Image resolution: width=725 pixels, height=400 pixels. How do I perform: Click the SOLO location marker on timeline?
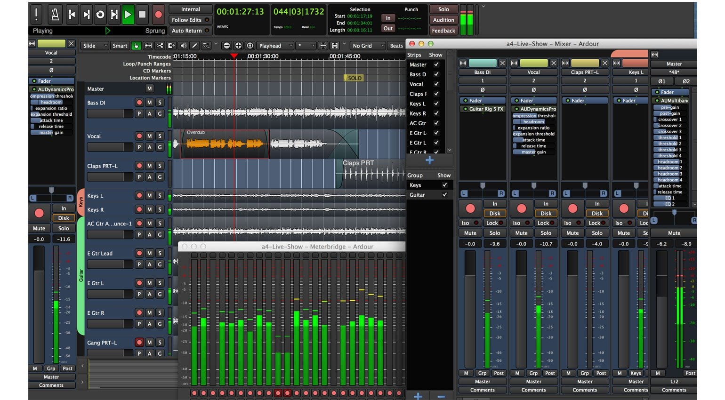pos(354,78)
